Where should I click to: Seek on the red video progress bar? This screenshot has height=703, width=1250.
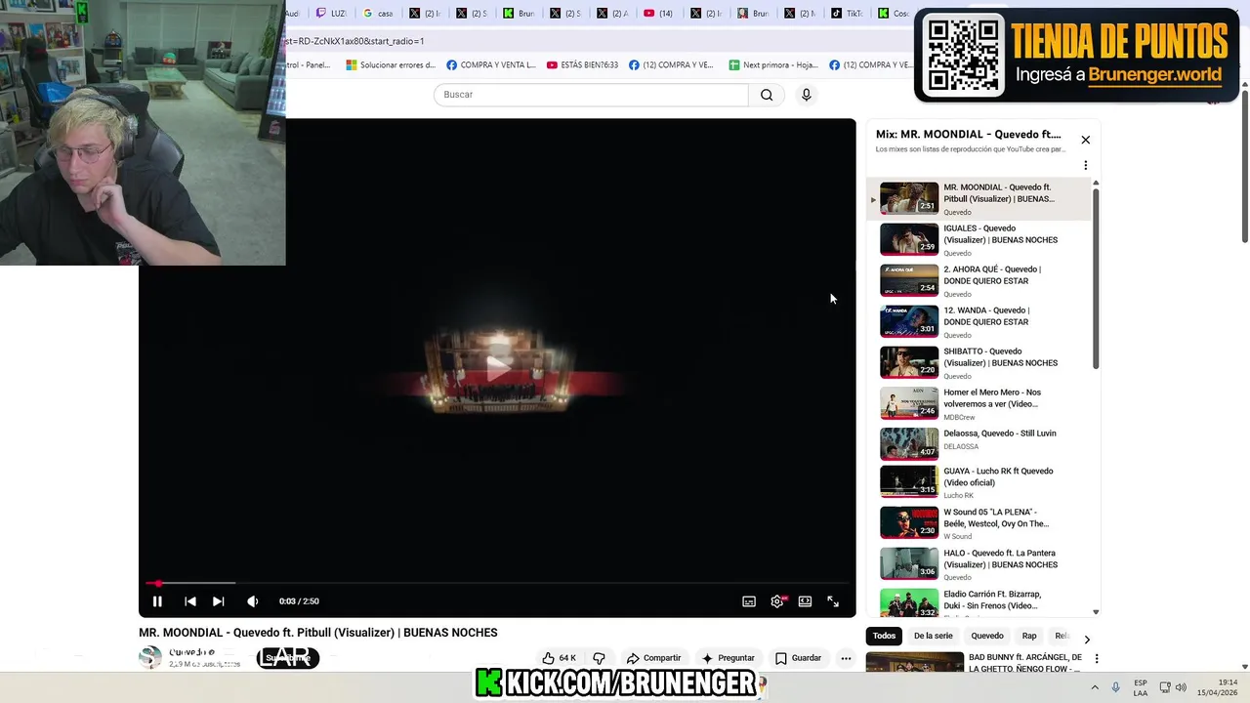[x=497, y=584]
